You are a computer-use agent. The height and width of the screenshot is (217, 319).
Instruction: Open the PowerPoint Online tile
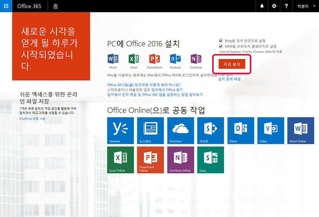tap(150, 160)
